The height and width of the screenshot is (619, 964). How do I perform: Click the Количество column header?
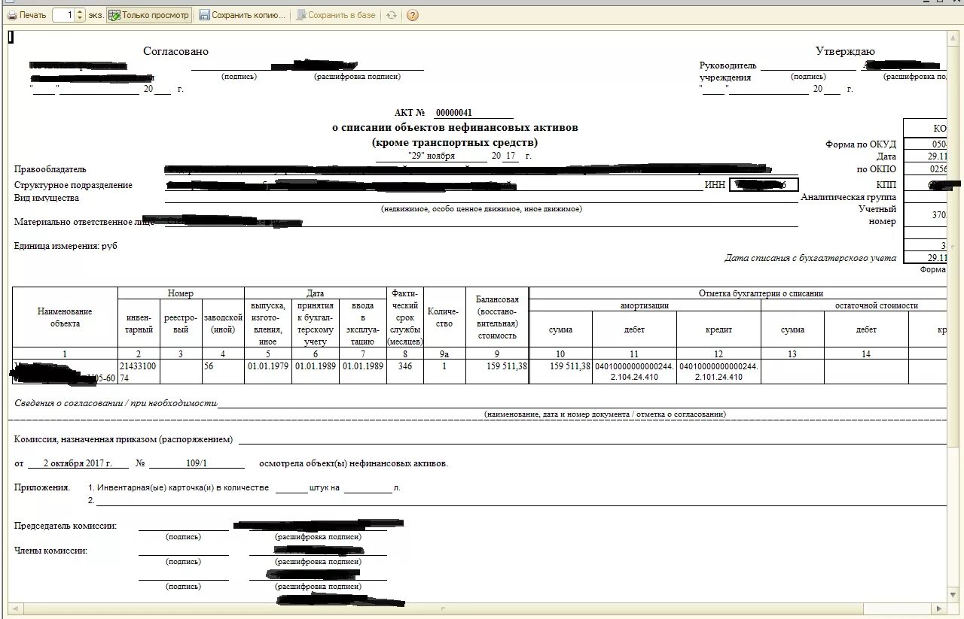point(444,317)
